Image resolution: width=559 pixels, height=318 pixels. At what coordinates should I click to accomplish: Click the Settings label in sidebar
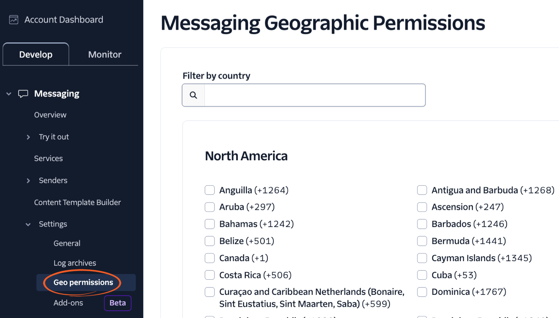[53, 224]
